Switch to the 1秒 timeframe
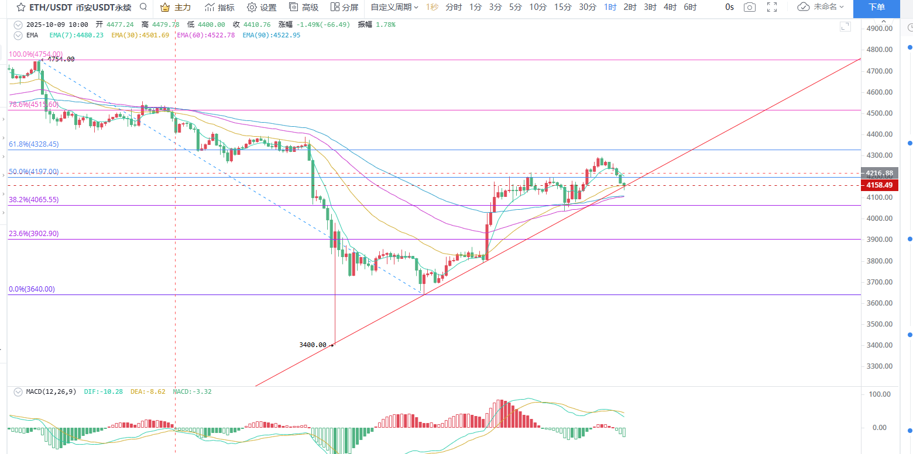Viewport: 913px width, 454px height. point(432,8)
